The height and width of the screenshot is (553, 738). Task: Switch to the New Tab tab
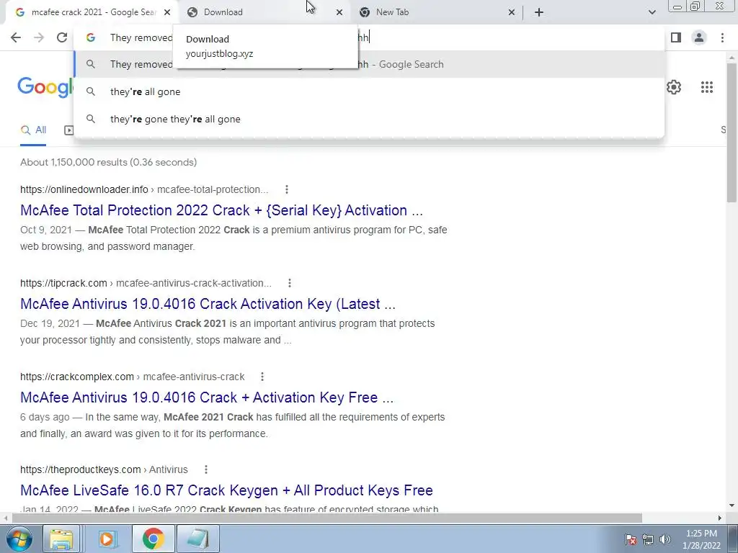tap(436, 12)
